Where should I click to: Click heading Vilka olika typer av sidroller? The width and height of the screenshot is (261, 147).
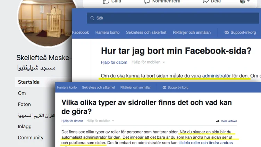click(146, 107)
